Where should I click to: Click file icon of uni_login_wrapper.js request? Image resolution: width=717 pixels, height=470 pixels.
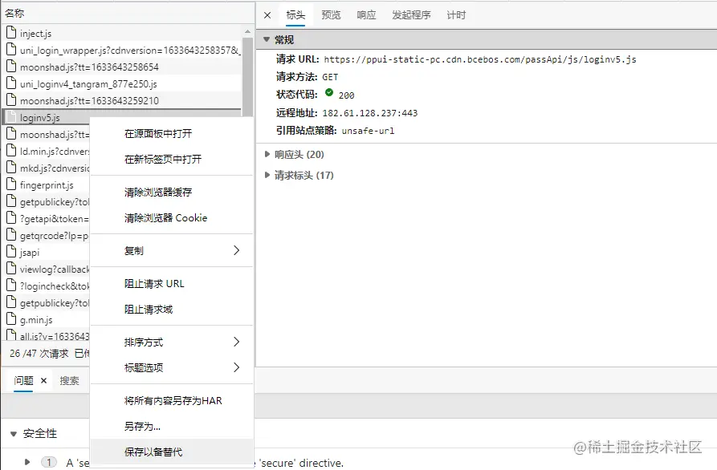11,50
